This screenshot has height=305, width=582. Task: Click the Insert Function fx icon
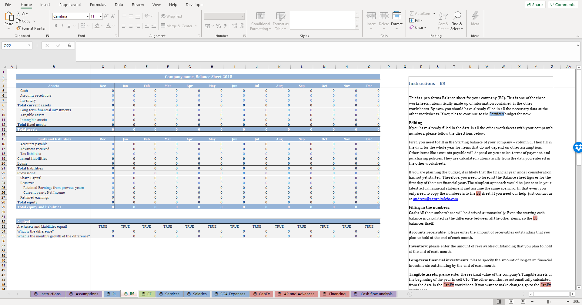point(69,45)
